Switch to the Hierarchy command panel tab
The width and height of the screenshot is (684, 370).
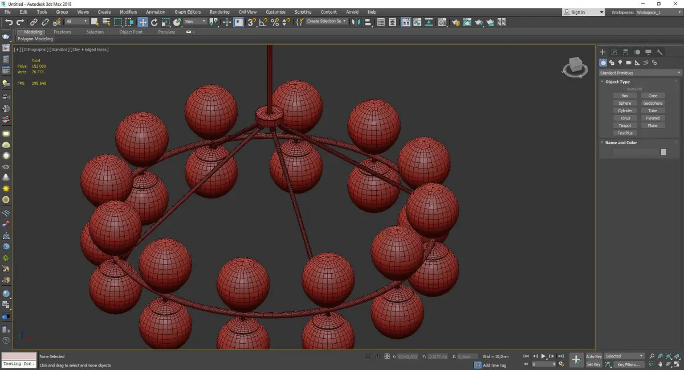pos(625,52)
